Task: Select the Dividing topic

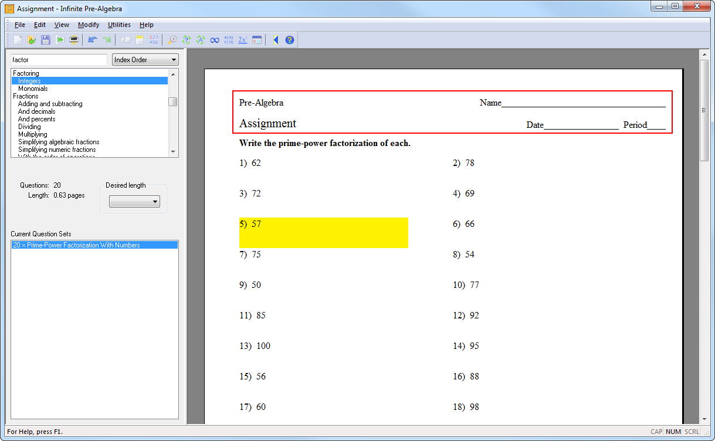Action: pos(29,127)
